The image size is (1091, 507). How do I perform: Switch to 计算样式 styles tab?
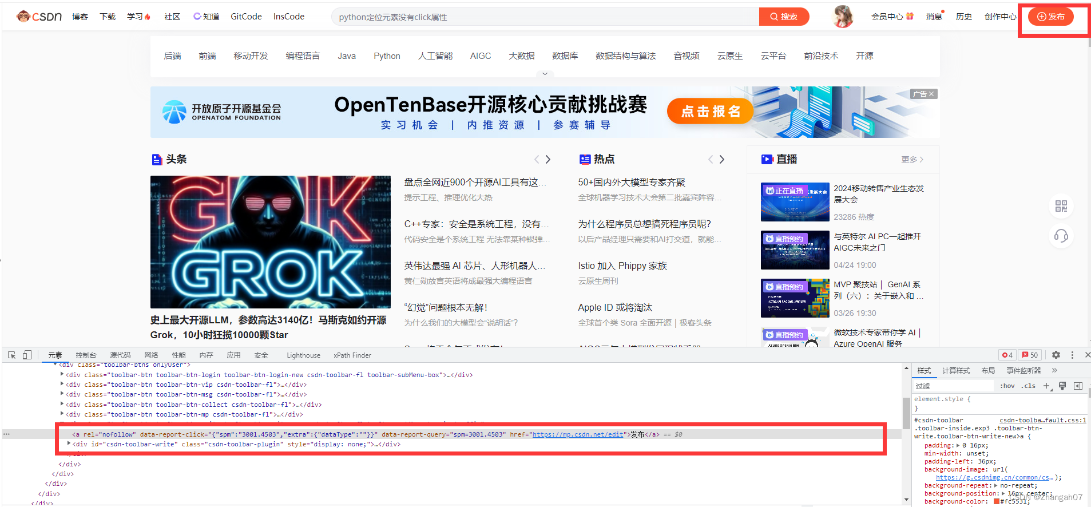(956, 371)
